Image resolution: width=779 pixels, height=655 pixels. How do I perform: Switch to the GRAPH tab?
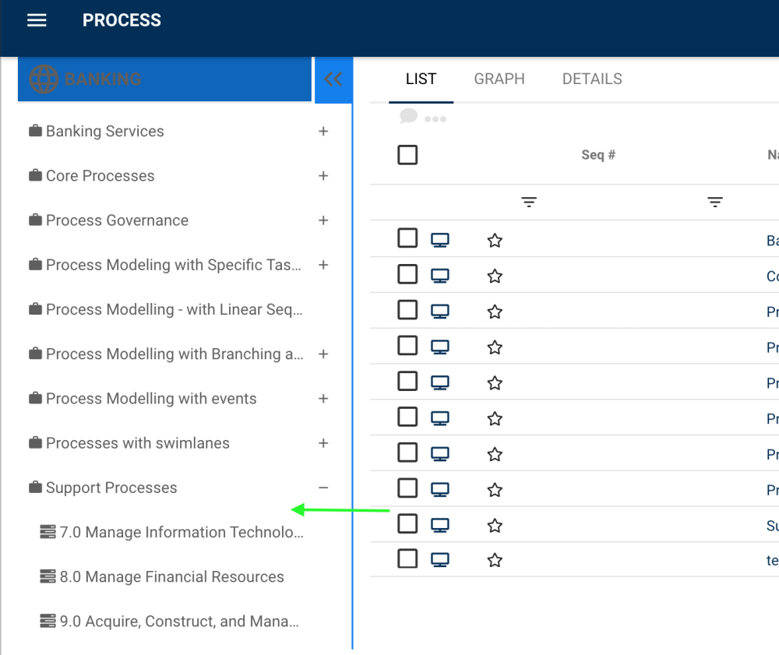coord(499,79)
